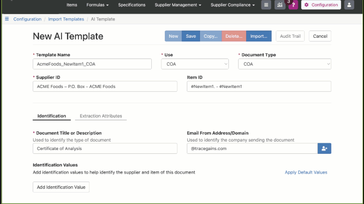This screenshot has height=204, width=364.
Task: Edit the Email From Address/Domain field
Action: (252, 148)
